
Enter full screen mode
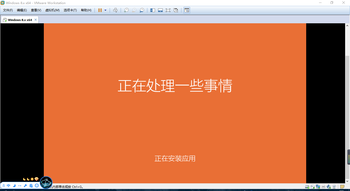pos(168,10)
